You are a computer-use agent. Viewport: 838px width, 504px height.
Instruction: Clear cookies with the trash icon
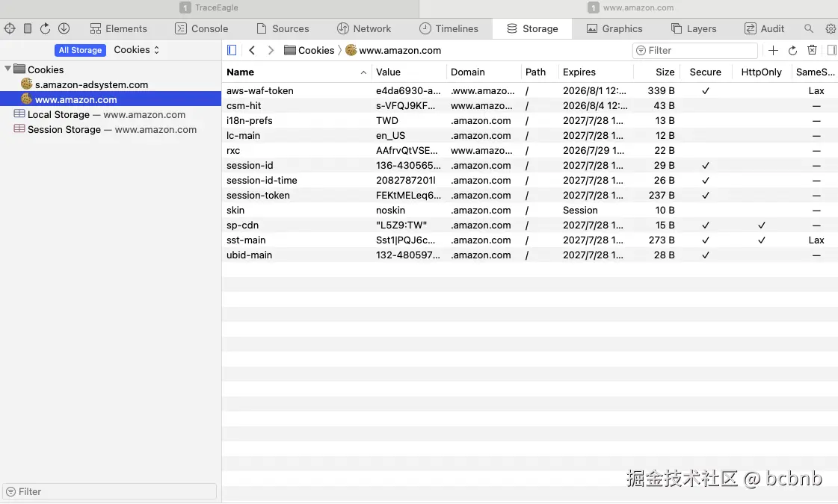[x=812, y=50]
